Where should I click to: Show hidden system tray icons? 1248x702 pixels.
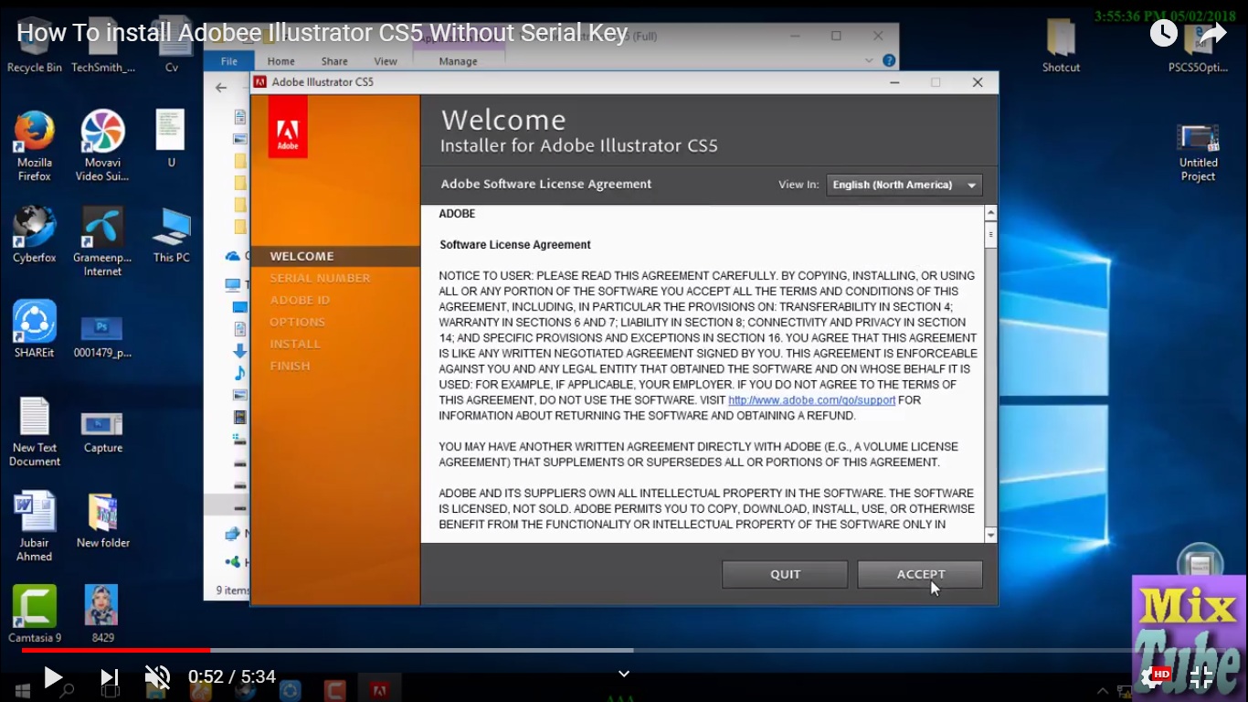(1103, 691)
